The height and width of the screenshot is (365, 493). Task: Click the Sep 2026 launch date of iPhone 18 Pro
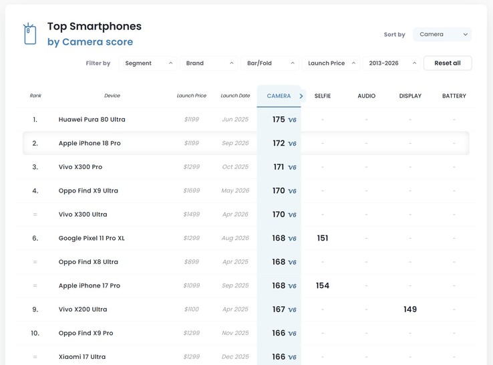[235, 143]
